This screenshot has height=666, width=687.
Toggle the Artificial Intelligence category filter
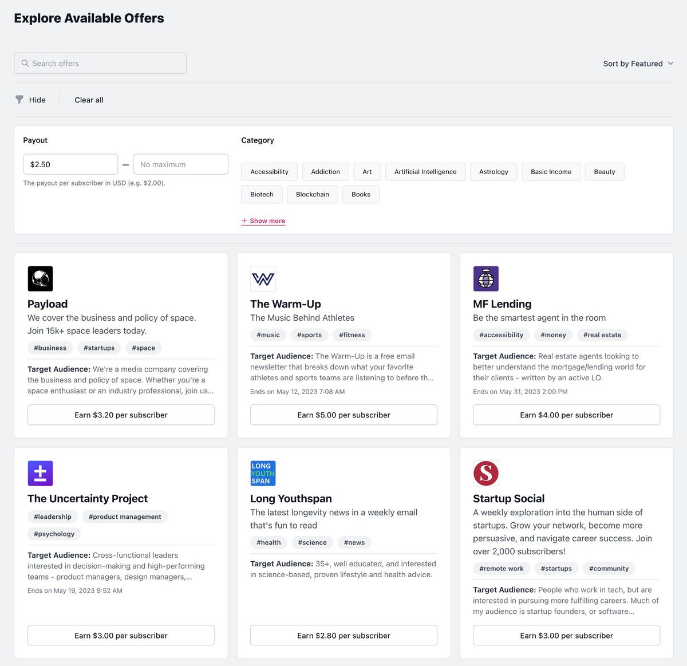(x=425, y=172)
